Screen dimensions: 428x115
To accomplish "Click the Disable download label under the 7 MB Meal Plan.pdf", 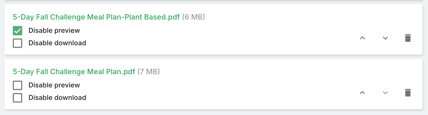I will [57, 98].
